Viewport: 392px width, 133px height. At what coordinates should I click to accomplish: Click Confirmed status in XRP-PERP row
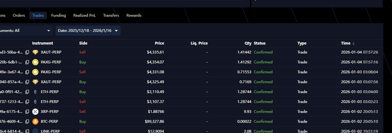tap(263, 111)
